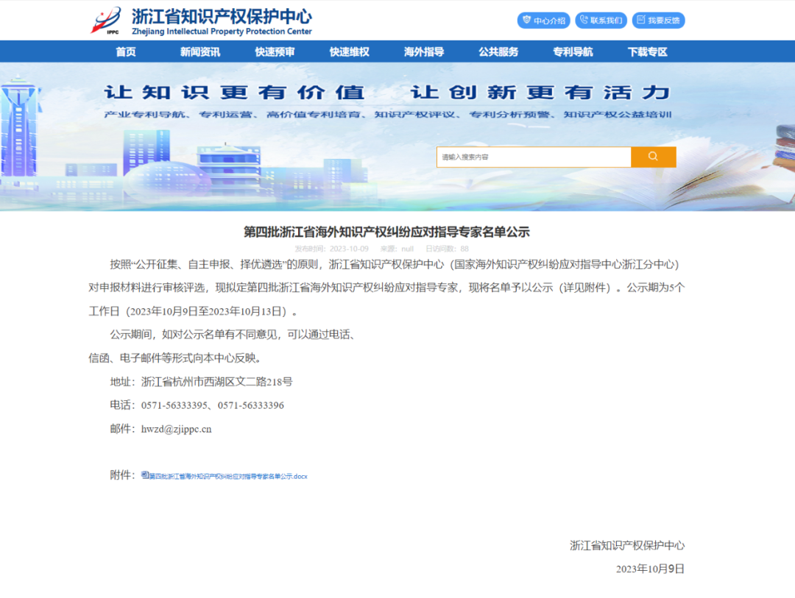Click the email address hwzd@zjippc.cn
The image size is (795, 598).
[x=176, y=429]
